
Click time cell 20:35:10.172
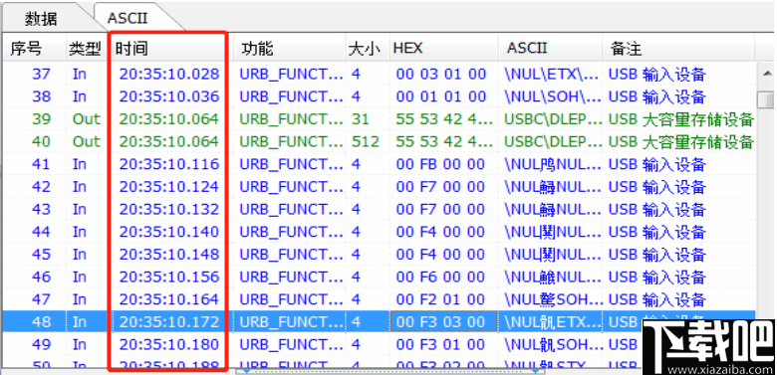pos(169,321)
